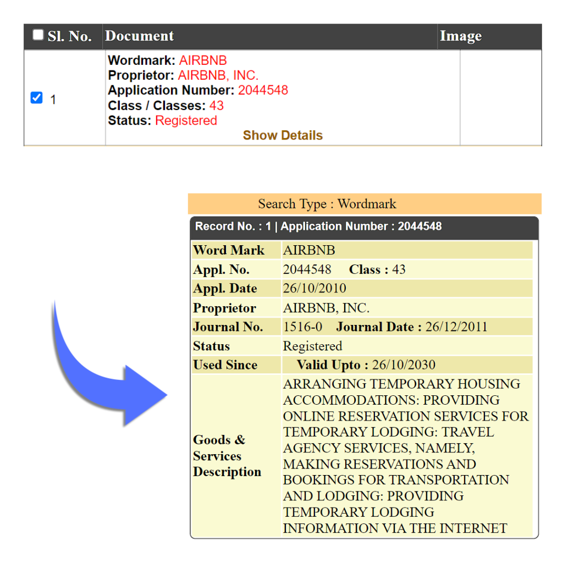The width and height of the screenshot is (563, 563).
Task: Click the Valid Upto date 26/10/2030
Action: [x=404, y=365]
